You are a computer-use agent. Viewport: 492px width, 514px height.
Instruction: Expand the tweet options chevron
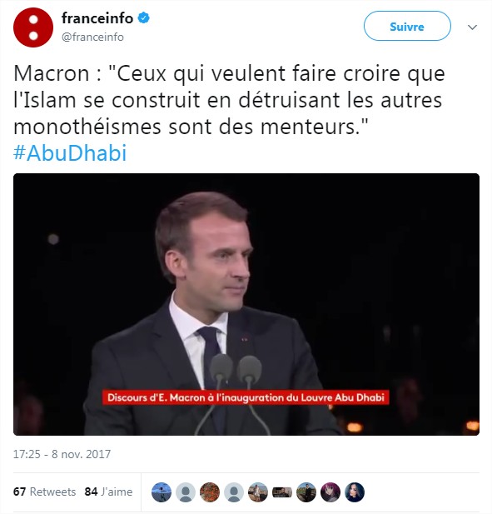[472, 27]
